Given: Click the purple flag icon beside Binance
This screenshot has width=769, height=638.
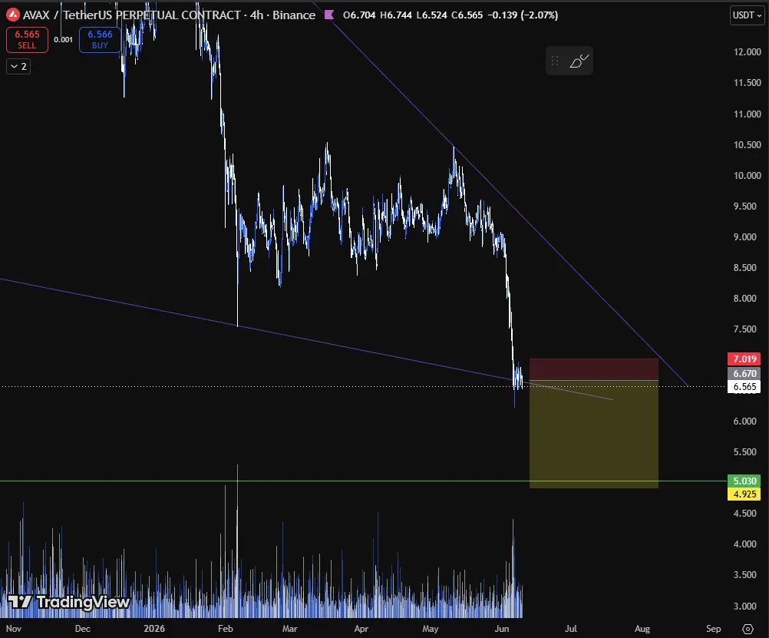Looking at the screenshot, I should 329,15.
